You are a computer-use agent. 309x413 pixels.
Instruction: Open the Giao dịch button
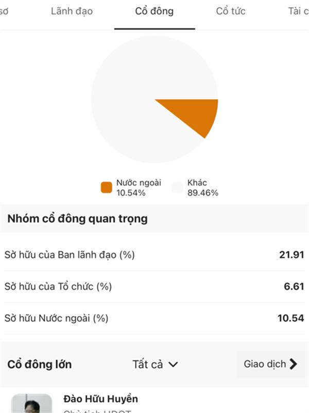(x=270, y=364)
